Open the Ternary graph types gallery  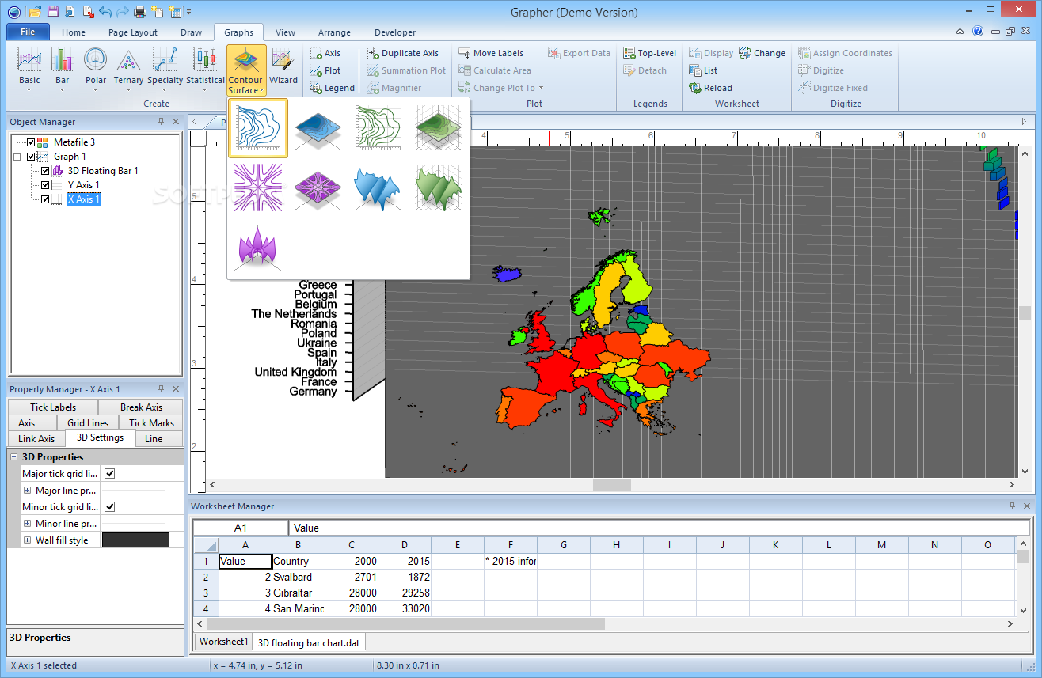coord(128,70)
